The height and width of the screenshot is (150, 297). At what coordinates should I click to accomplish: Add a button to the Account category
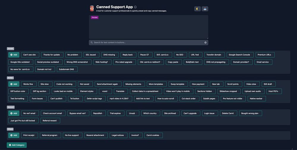point(14,113)
